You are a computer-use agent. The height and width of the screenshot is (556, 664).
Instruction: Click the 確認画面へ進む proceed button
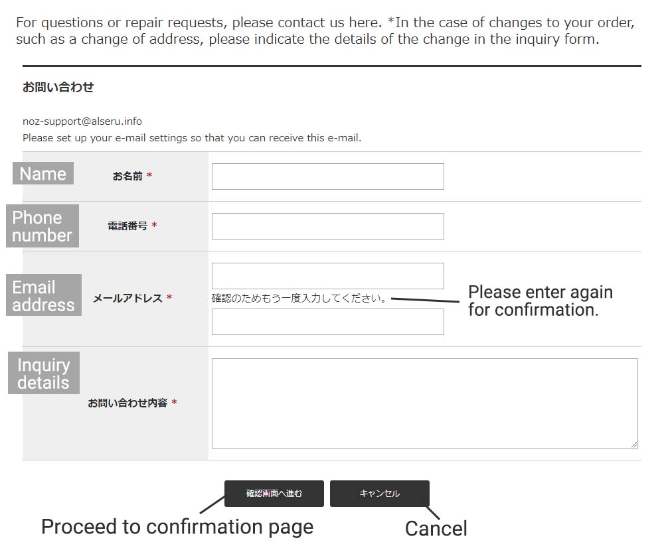click(274, 494)
